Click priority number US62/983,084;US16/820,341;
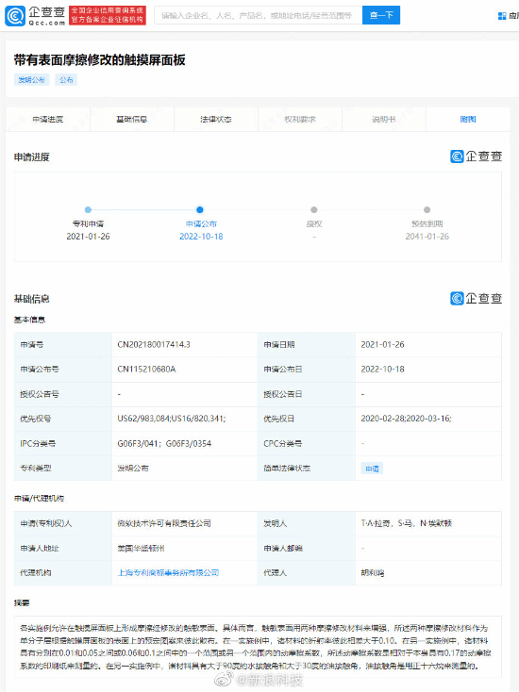Viewport: 519px width, 692px height. point(172,419)
